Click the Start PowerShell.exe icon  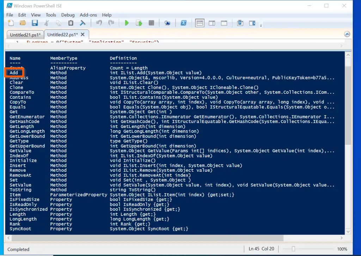(183, 23)
